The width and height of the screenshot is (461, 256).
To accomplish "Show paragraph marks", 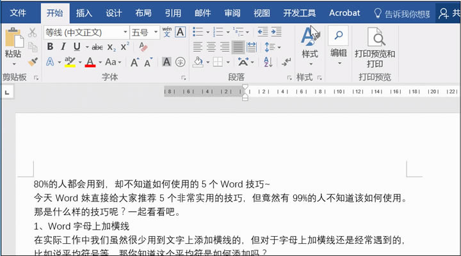I will coord(286,61).
